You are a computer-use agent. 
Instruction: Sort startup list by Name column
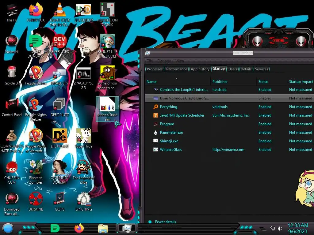coord(178,81)
